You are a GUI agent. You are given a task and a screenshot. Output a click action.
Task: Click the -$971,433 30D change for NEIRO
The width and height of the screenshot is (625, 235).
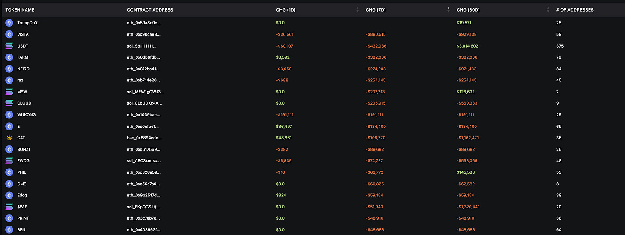click(467, 69)
